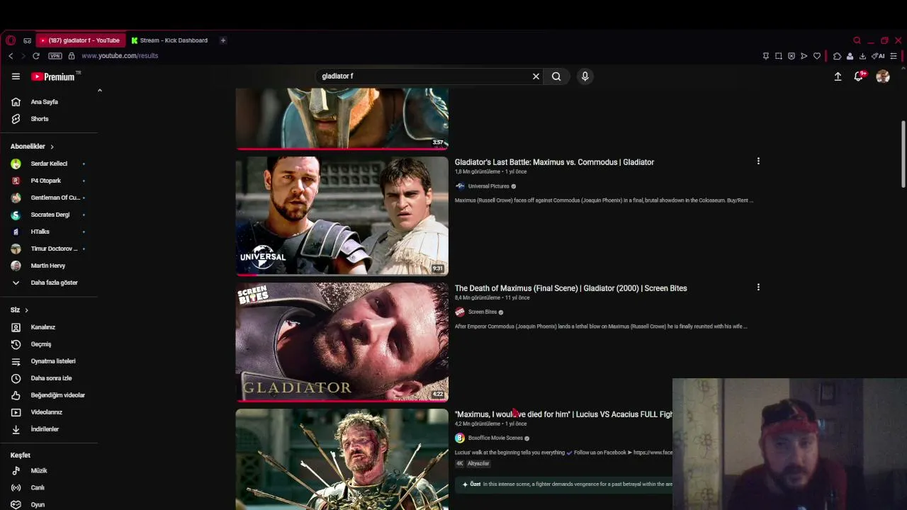Open Opera workspaces icon beside the tabs
907x510 pixels.
point(27,40)
